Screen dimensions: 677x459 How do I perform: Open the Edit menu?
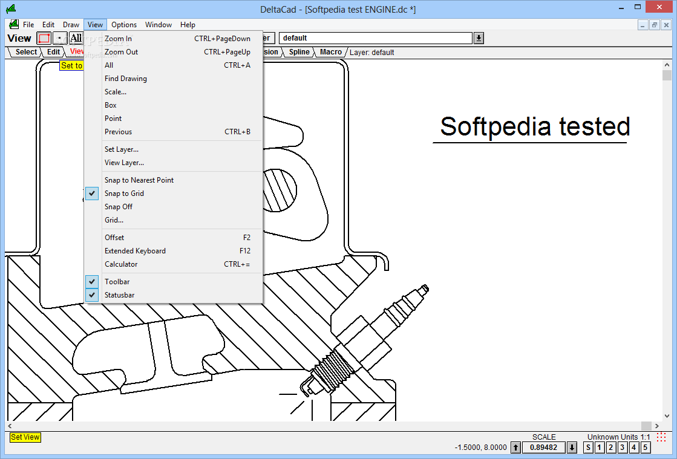coord(48,25)
